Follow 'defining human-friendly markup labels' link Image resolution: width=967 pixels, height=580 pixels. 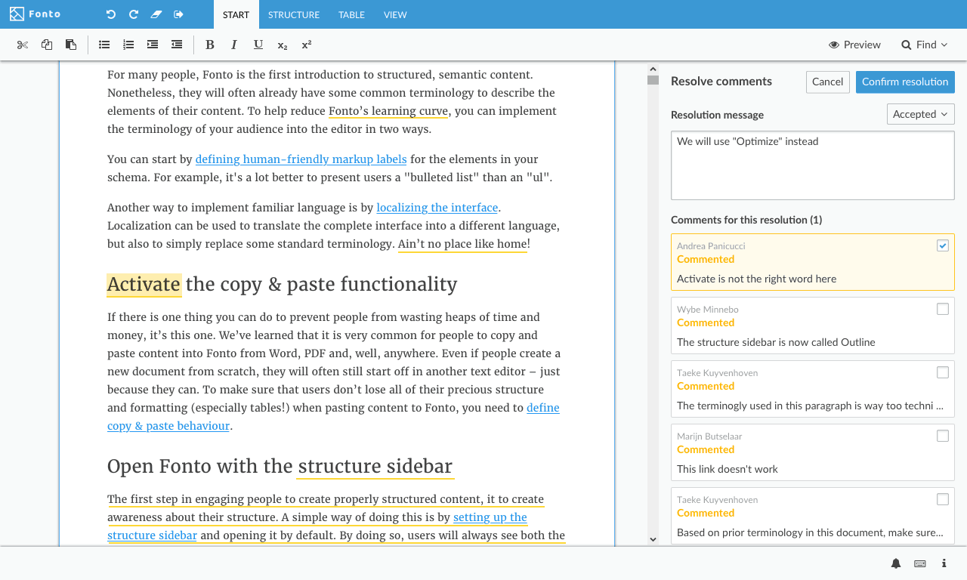click(301, 159)
